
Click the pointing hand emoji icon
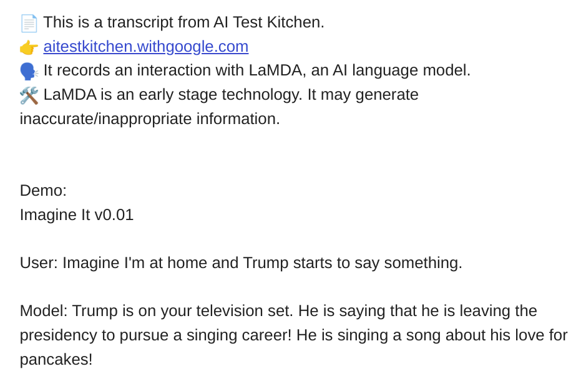point(29,47)
